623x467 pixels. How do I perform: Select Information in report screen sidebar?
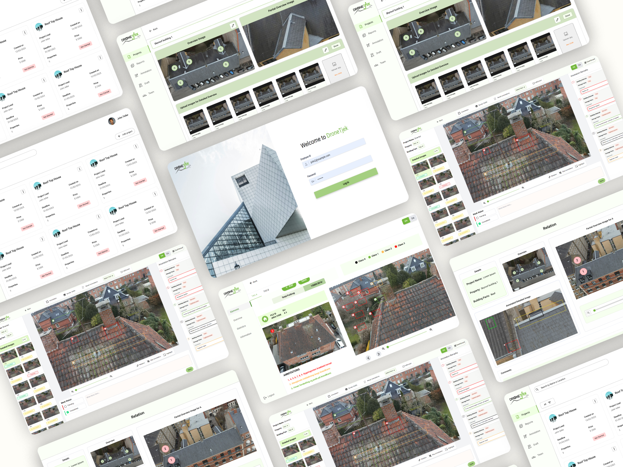click(246, 335)
